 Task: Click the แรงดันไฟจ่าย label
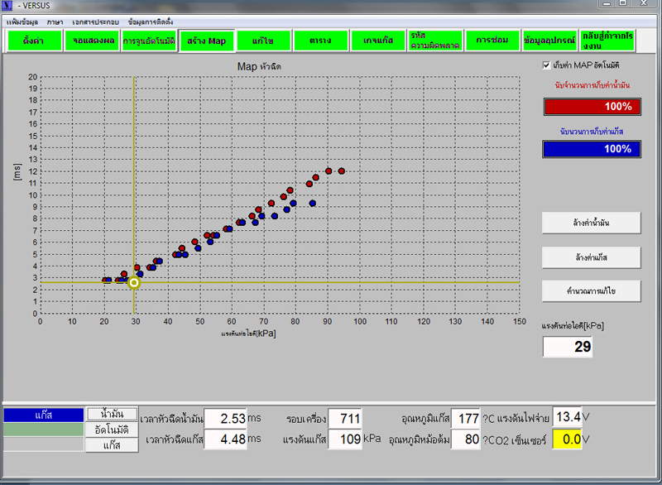coord(523,419)
